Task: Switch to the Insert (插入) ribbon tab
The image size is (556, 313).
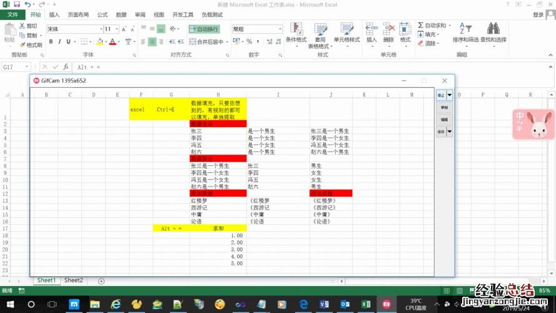Action: (54, 14)
